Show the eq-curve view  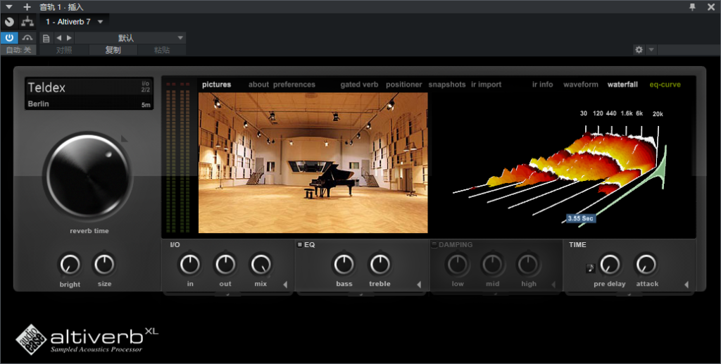pyautogui.click(x=665, y=84)
